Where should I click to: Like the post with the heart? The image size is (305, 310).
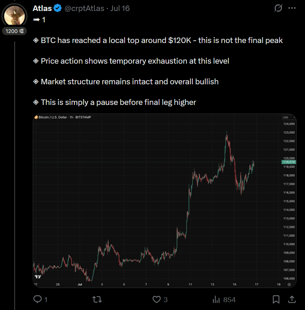(x=157, y=300)
